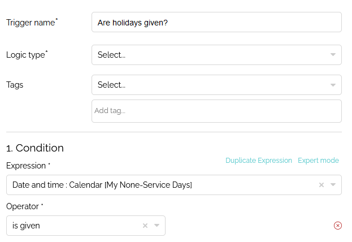Click the Trigger name label
Image resolution: width=352 pixels, height=242 pixels.
click(x=32, y=23)
